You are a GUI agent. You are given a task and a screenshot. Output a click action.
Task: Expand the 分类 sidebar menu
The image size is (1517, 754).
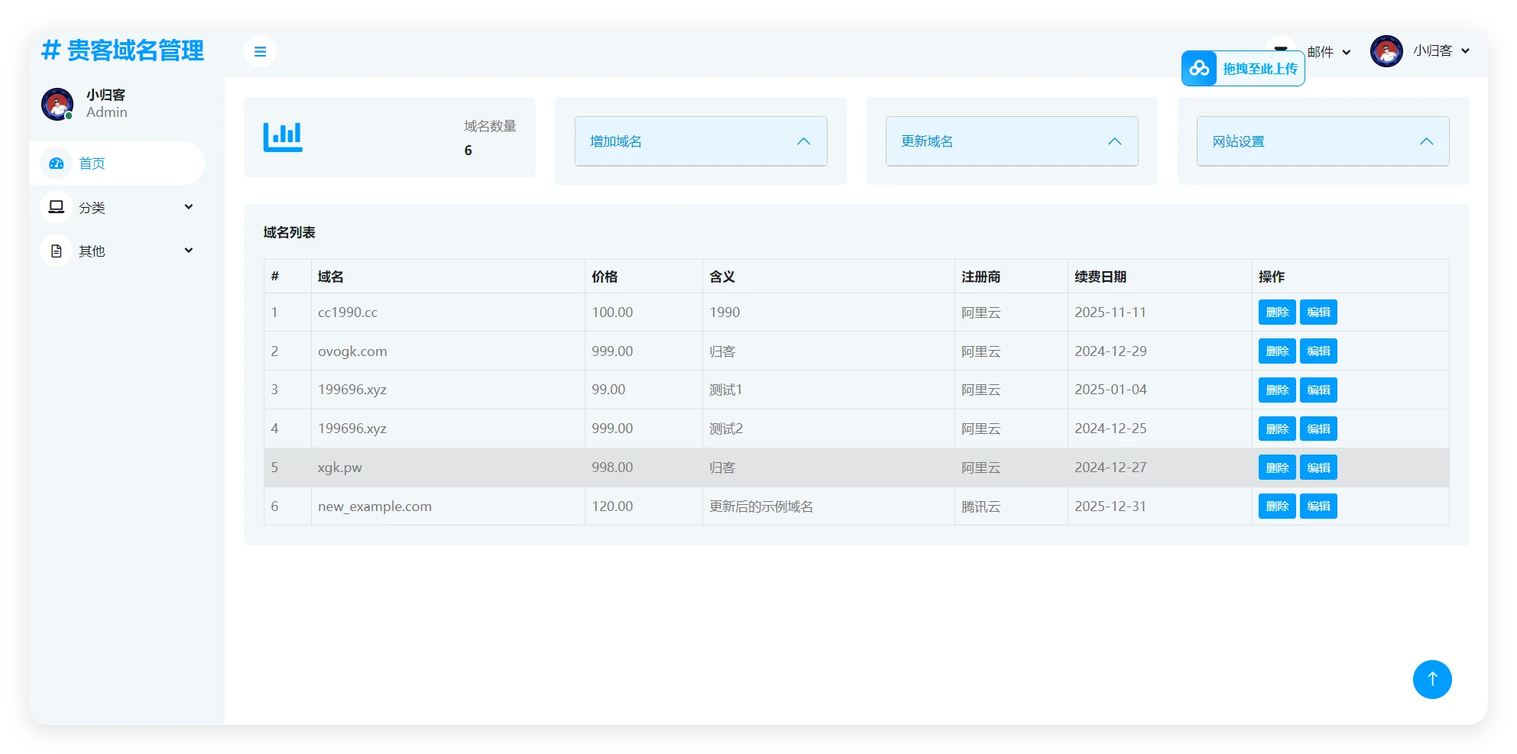122,207
